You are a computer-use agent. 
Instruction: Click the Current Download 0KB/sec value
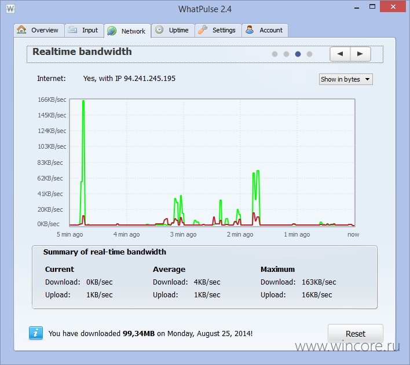click(x=100, y=282)
